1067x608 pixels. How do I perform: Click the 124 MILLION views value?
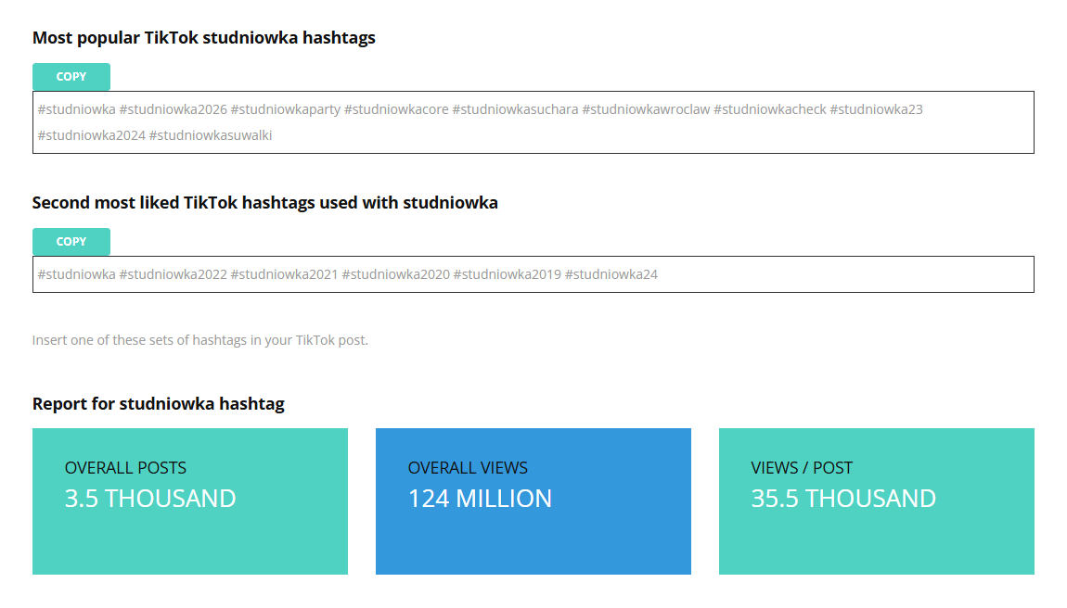480,499
